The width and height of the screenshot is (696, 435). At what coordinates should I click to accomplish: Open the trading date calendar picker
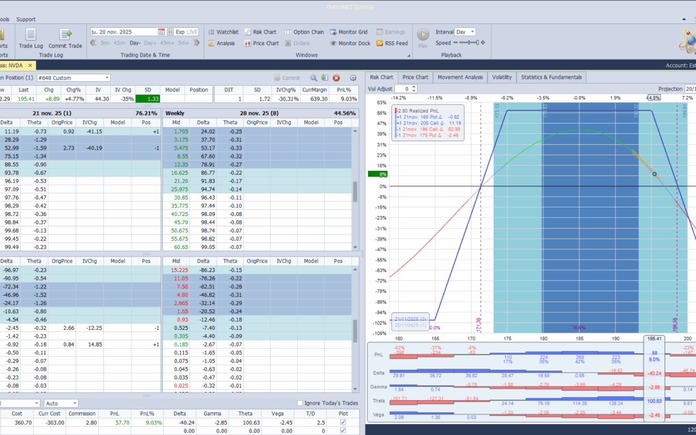(161, 32)
